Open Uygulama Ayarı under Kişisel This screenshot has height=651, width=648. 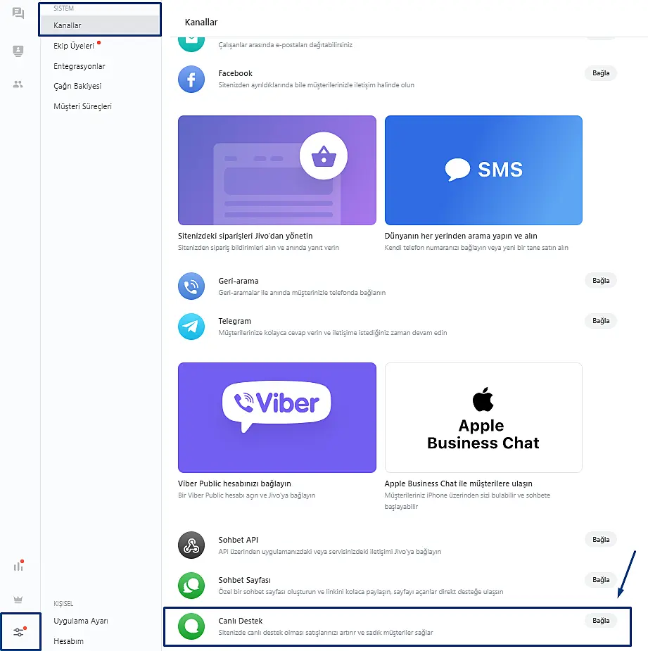[x=80, y=621]
